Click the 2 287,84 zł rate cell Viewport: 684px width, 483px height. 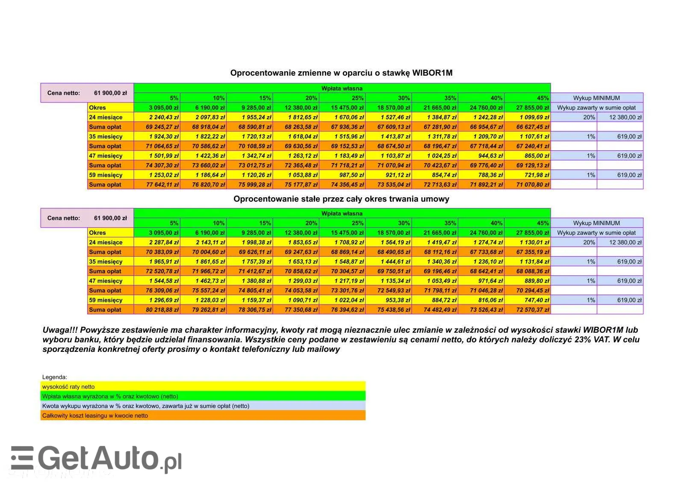coord(157,243)
